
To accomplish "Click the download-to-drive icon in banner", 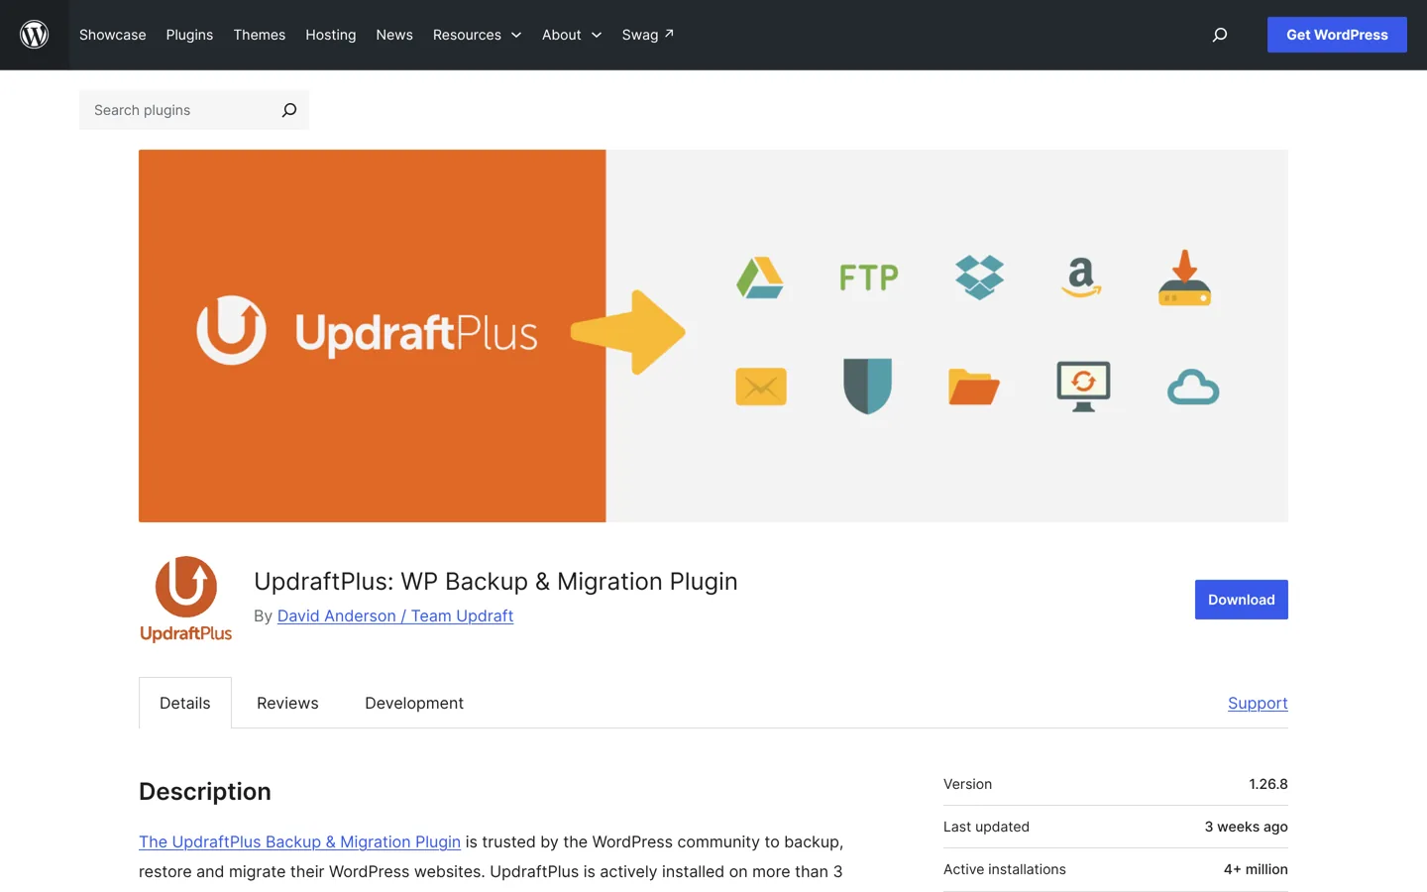I will (1185, 278).
